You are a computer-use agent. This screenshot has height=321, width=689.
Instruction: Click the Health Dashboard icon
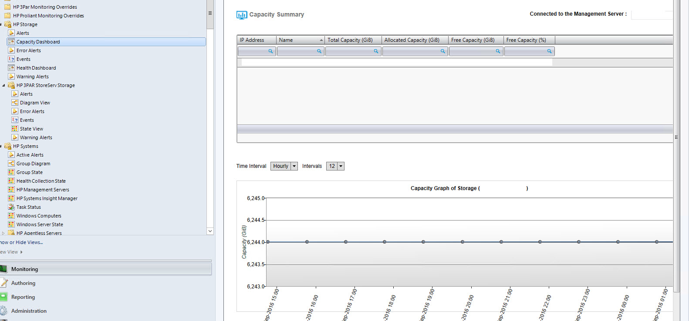(x=11, y=68)
